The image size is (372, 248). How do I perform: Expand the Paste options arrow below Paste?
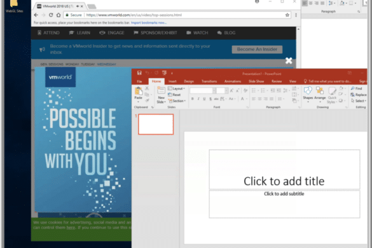tap(139, 102)
